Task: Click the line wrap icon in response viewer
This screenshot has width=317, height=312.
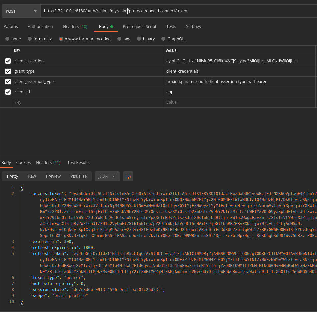Action: [x=128, y=176]
